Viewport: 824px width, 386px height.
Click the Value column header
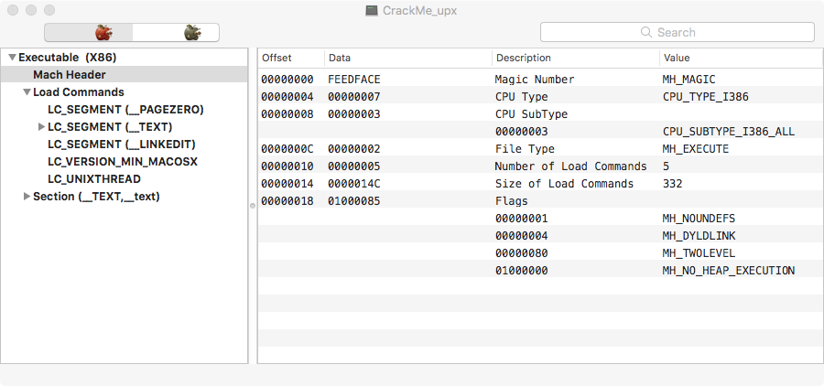678,58
